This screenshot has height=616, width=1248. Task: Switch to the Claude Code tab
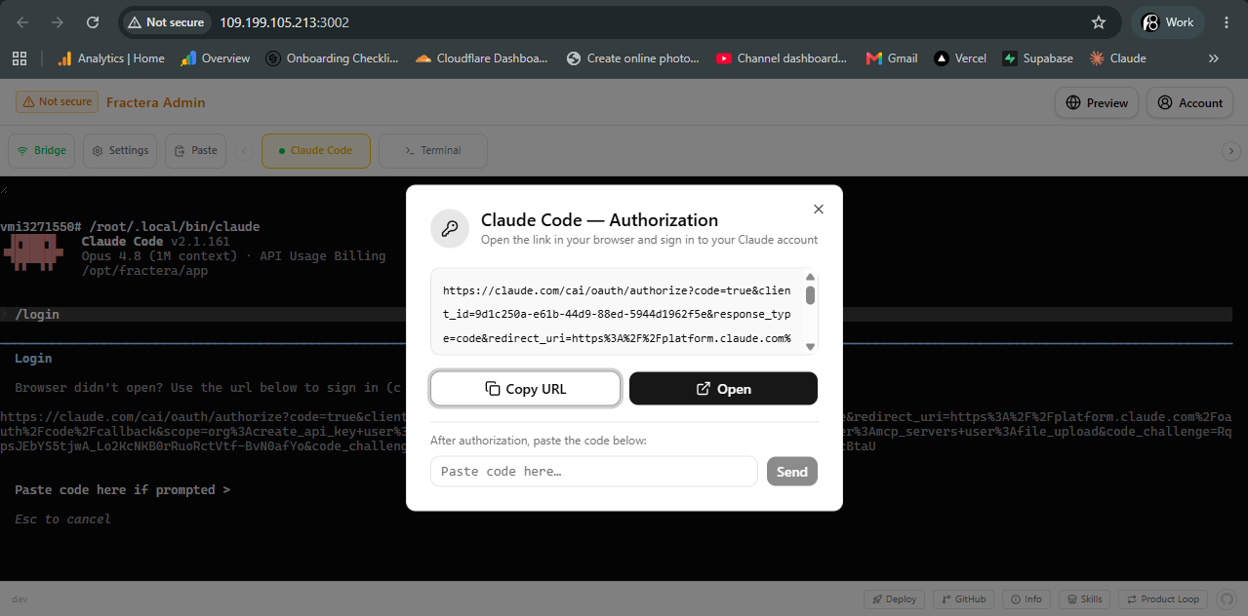pos(316,151)
